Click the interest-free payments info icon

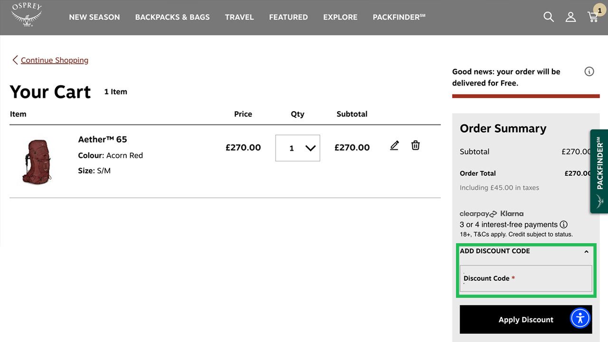[x=563, y=225]
